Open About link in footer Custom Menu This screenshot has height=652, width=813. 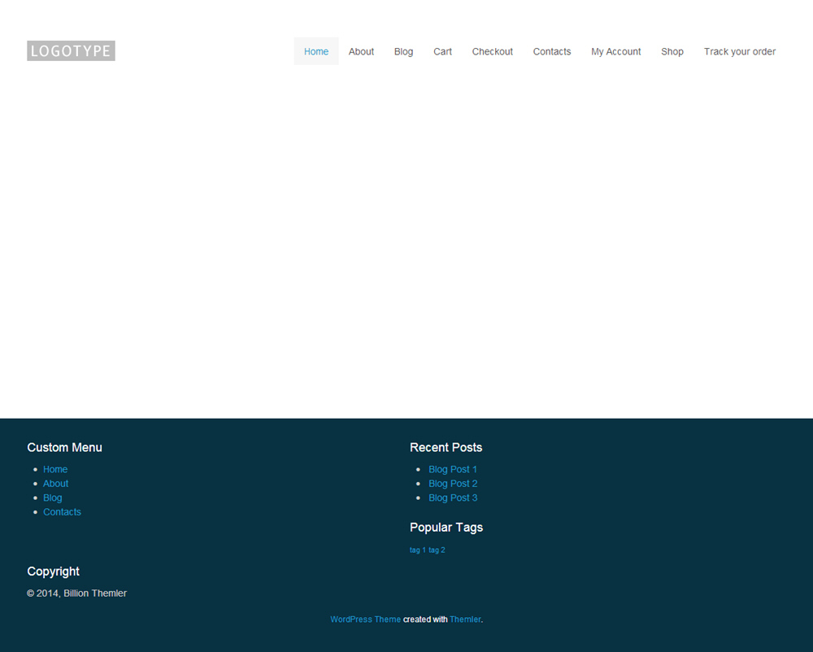[x=55, y=484]
